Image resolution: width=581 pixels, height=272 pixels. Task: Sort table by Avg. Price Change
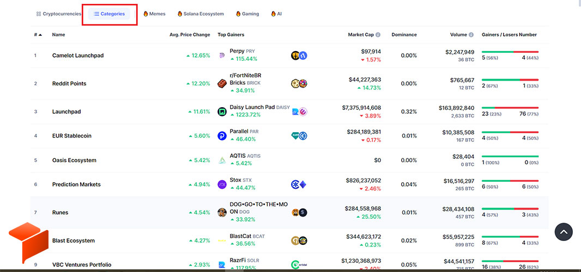(190, 35)
